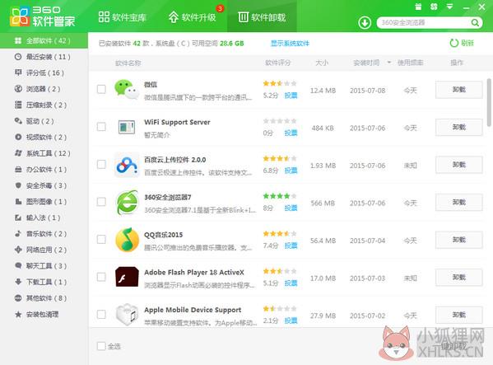Click the 视频软件 category icon
The image size is (493, 365).
click(18, 137)
